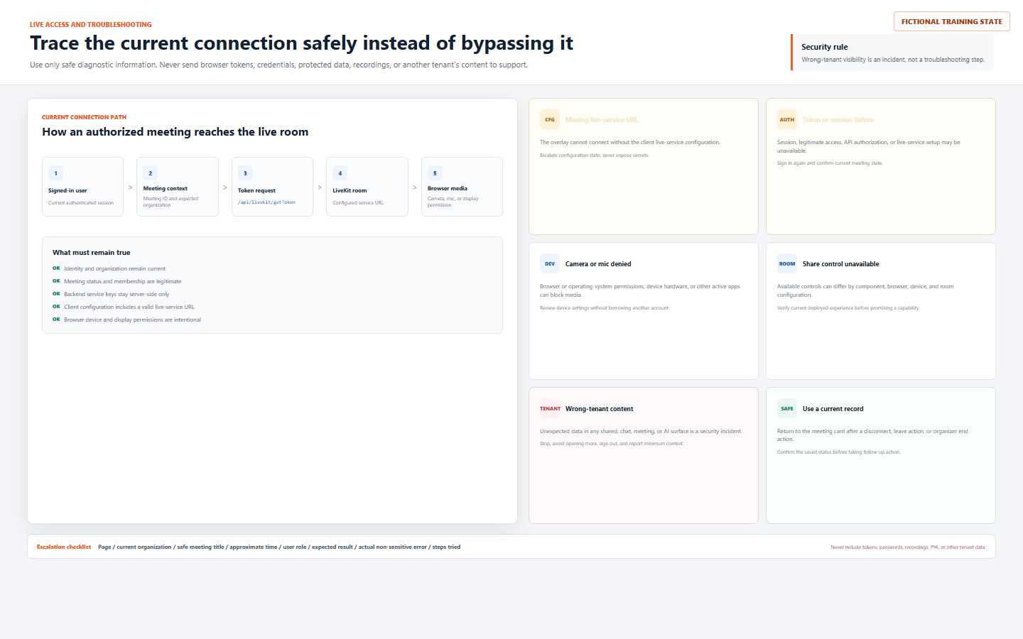This screenshot has width=1023, height=639.
Task: Open the Token request step card
Action: [272, 187]
